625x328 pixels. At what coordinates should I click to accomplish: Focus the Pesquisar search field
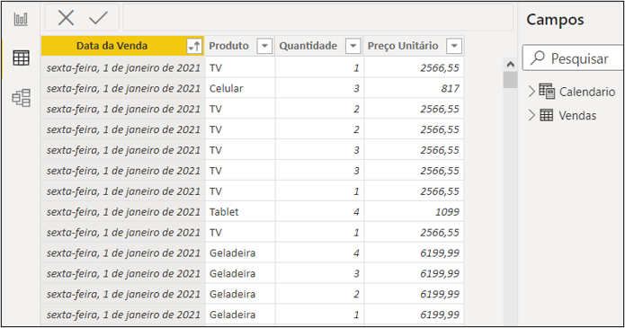(x=573, y=58)
